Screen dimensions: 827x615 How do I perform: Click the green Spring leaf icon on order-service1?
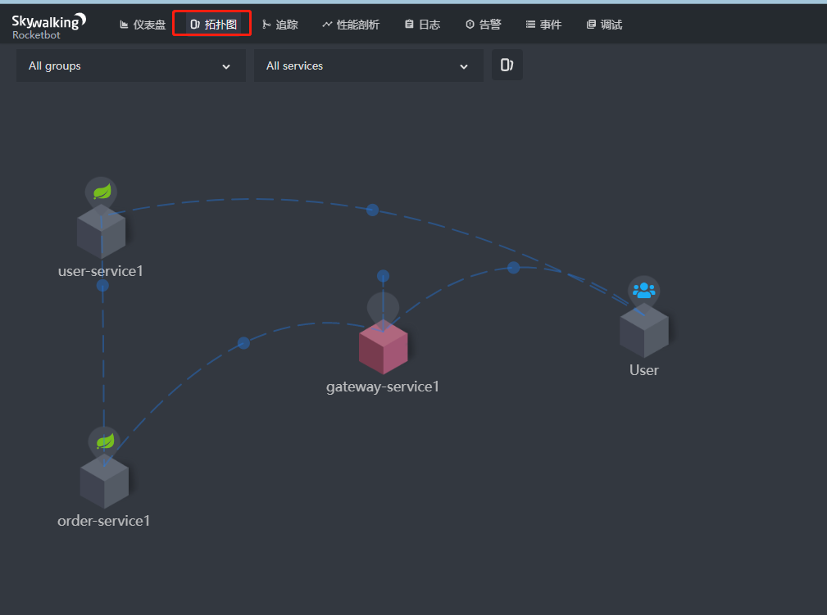point(104,441)
